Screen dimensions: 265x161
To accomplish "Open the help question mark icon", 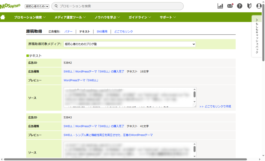I will (239, 6).
